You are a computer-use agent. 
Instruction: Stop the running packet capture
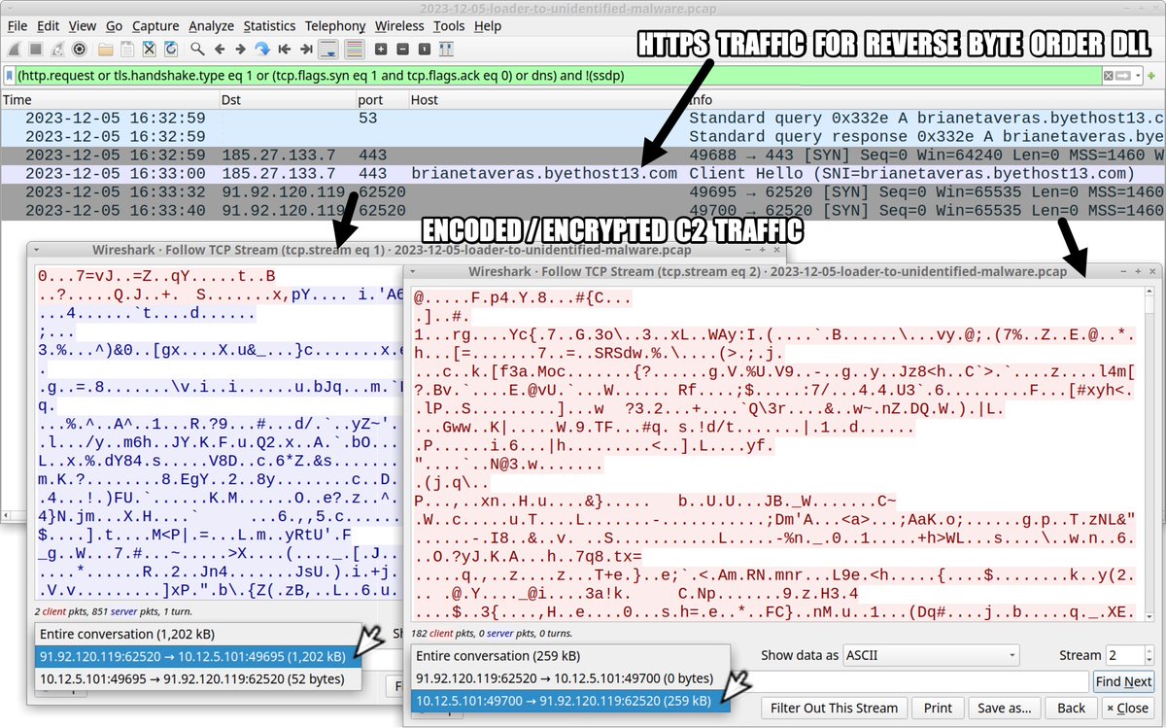point(36,49)
